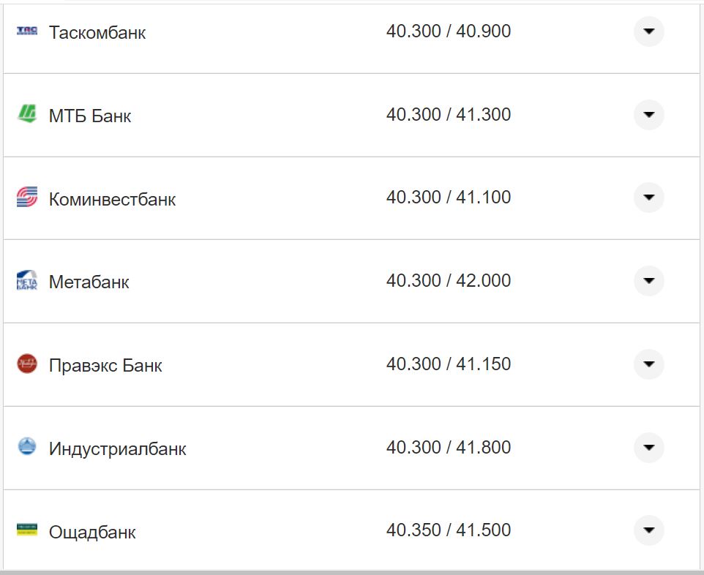The width and height of the screenshot is (704, 575).
Task: Show more details for Правэкс Банк
Action: [648, 364]
